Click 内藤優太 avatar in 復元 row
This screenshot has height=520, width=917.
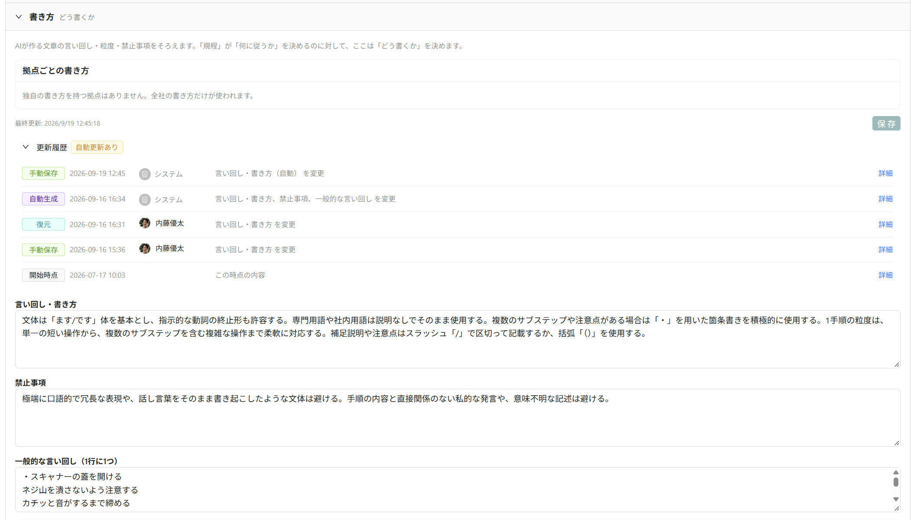145,223
